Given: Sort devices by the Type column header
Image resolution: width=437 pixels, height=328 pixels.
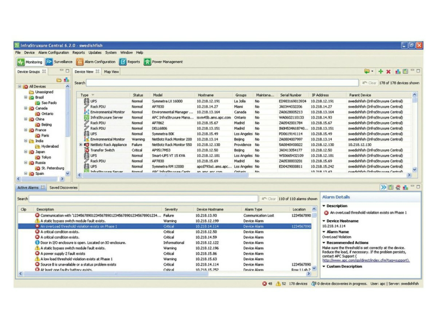Looking at the screenshot, I should (x=103, y=95).
